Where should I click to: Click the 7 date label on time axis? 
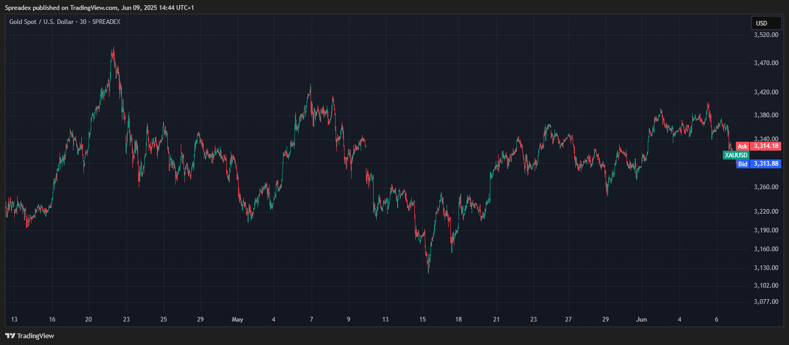tap(311, 319)
